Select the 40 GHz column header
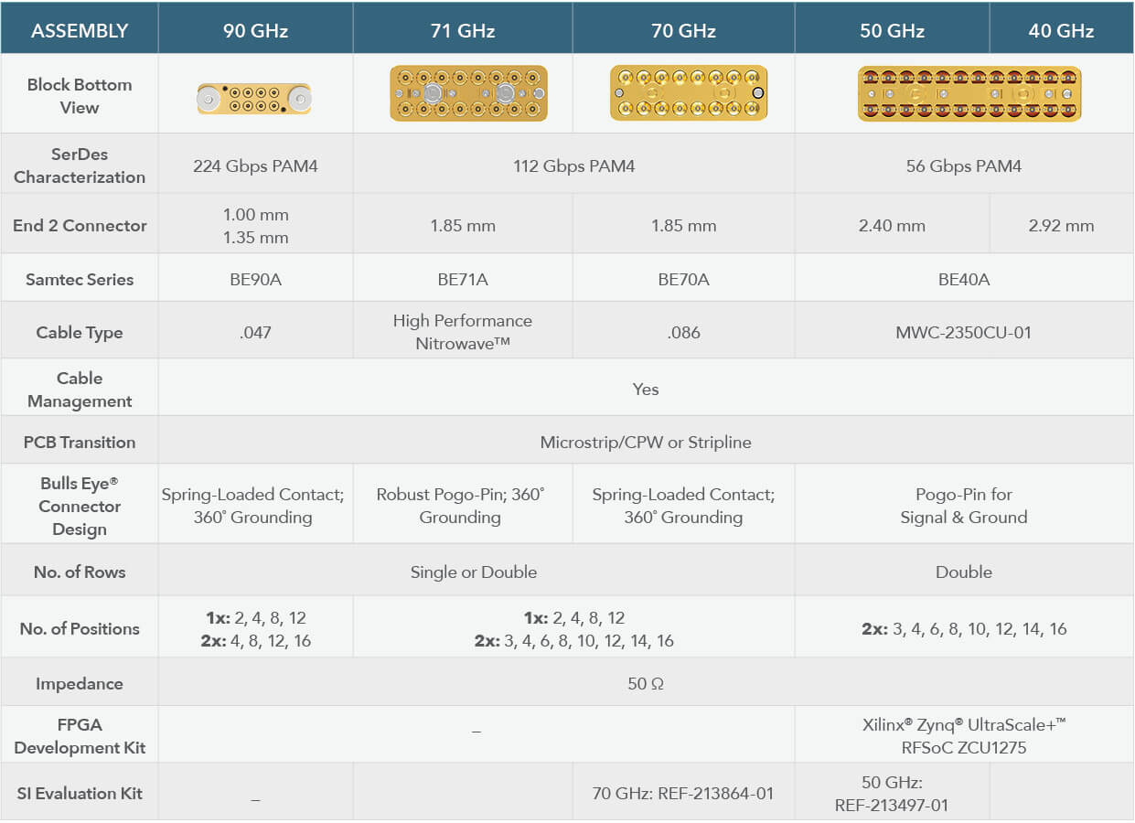This screenshot has height=823, width=1135. pos(1061,31)
